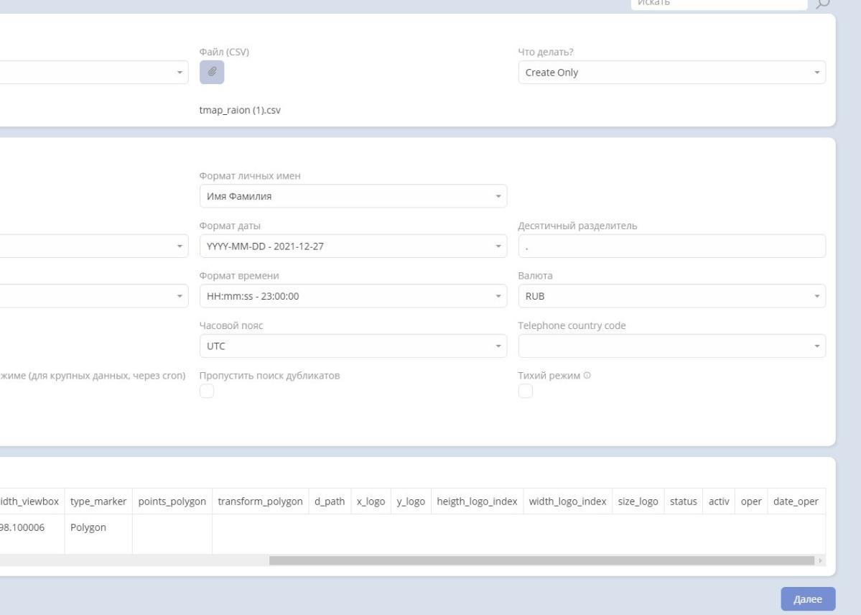This screenshot has width=861, height=615.
Task: Open the Что делать? dropdown
Action: coord(671,72)
